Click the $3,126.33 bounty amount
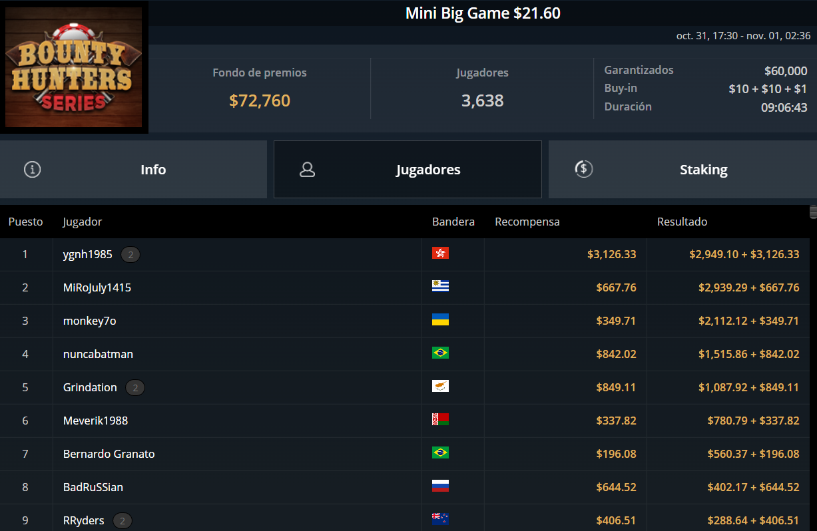 [612, 254]
